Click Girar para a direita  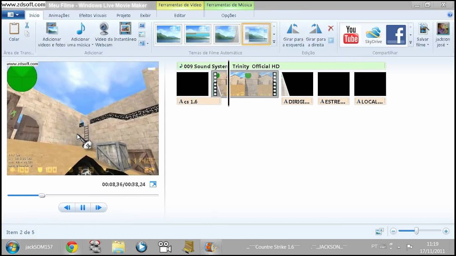tap(316, 35)
